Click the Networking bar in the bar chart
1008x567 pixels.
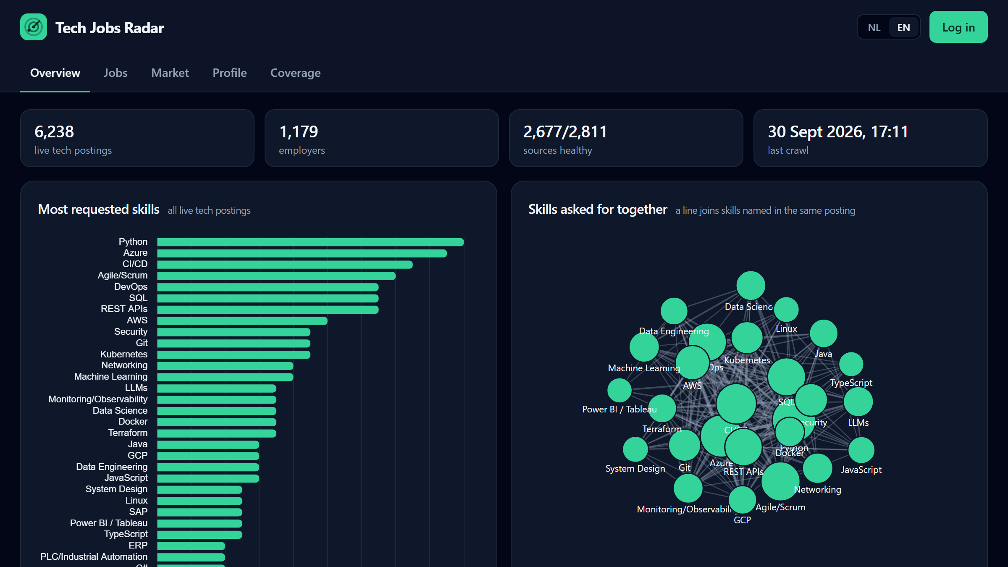[x=225, y=366]
